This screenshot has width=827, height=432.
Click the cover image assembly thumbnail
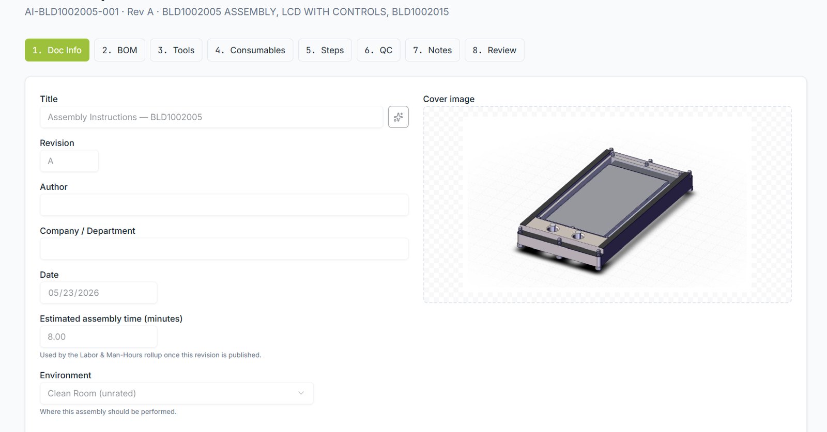click(x=607, y=204)
